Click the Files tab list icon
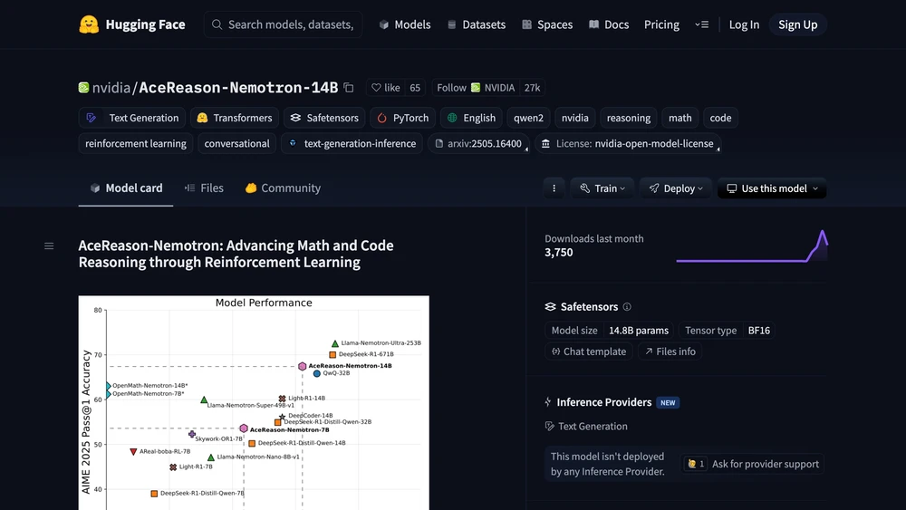Screen dimensions: 906x510 point(189,188)
